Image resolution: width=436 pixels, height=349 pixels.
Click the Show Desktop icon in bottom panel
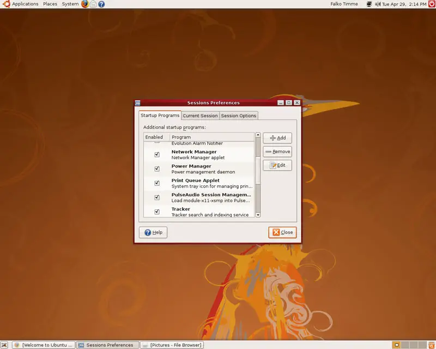[4, 345]
